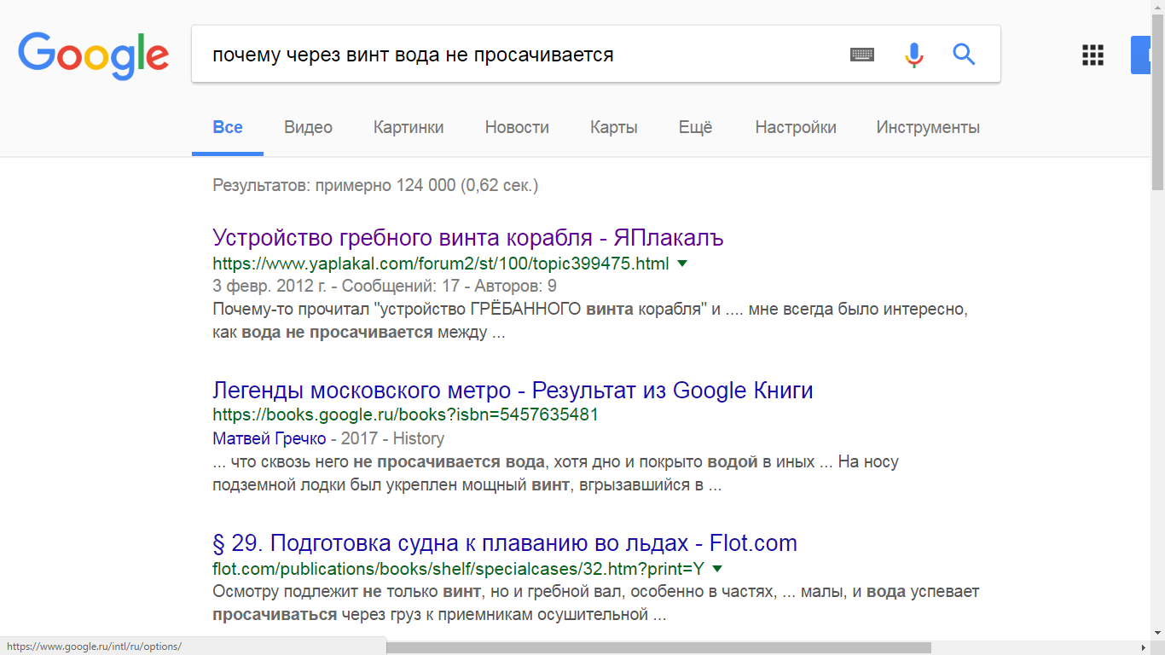The image size is (1165, 655).
Task: Click the yaplakal snippet starting 'Почему-то прочитал'
Action: pyautogui.click(x=590, y=321)
